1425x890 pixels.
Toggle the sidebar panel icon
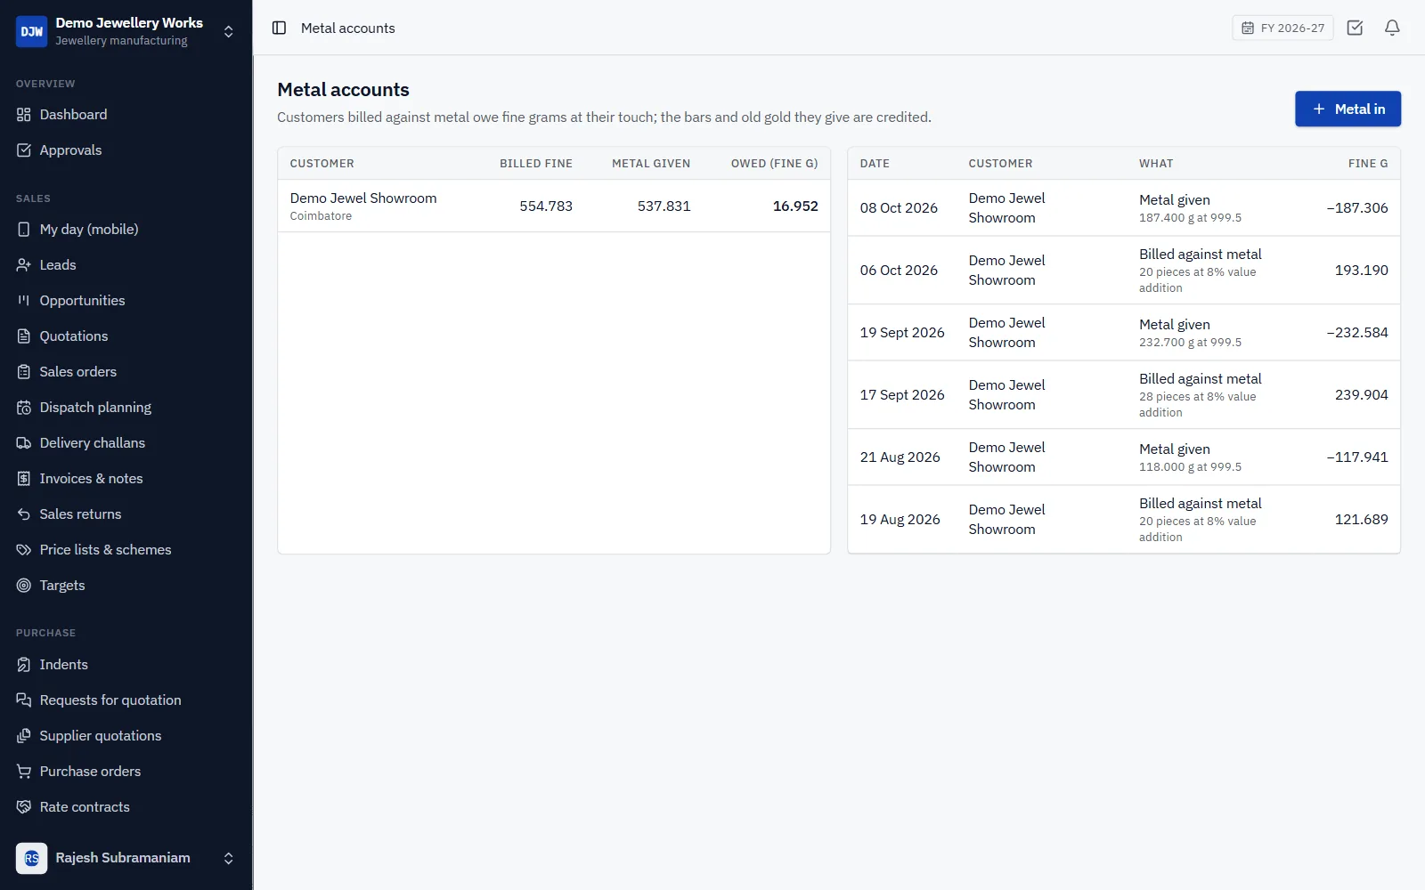point(279,28)
